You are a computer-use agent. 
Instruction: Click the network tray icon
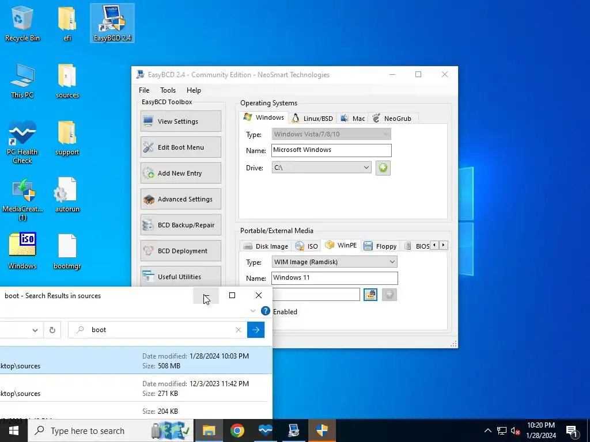tap(502, 430)
